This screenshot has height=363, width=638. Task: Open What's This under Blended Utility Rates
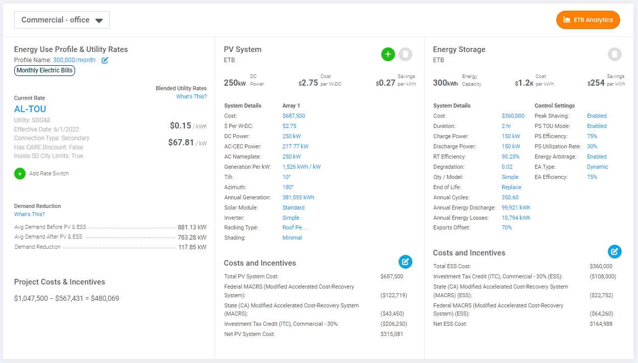191,96
